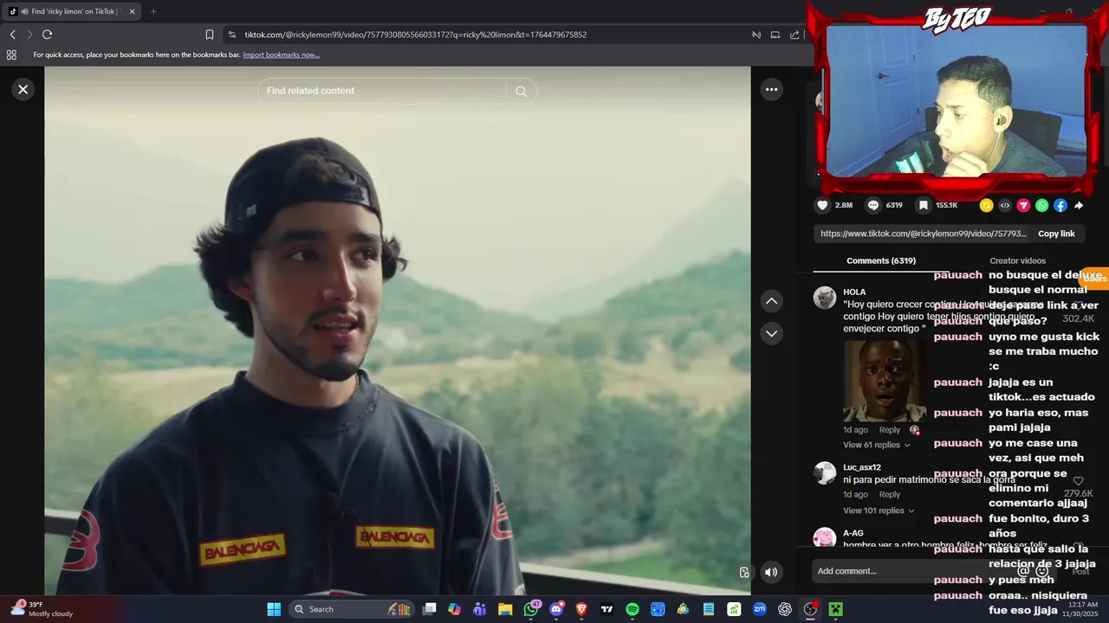Expand View 61 replies
The image size is (1109, 623).
[877, 445]
